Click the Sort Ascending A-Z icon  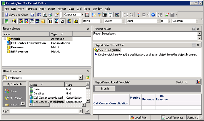125,15
